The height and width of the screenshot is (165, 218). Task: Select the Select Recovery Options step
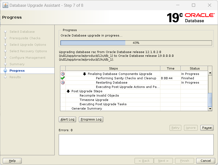[x=28, y=51]
